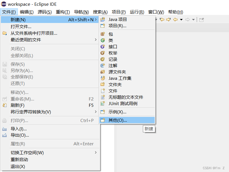Image resolution: width=229 pixels, height=172 pixels.
Task: Open the 项目(P) menu
Action: click(x=119, y=12)
